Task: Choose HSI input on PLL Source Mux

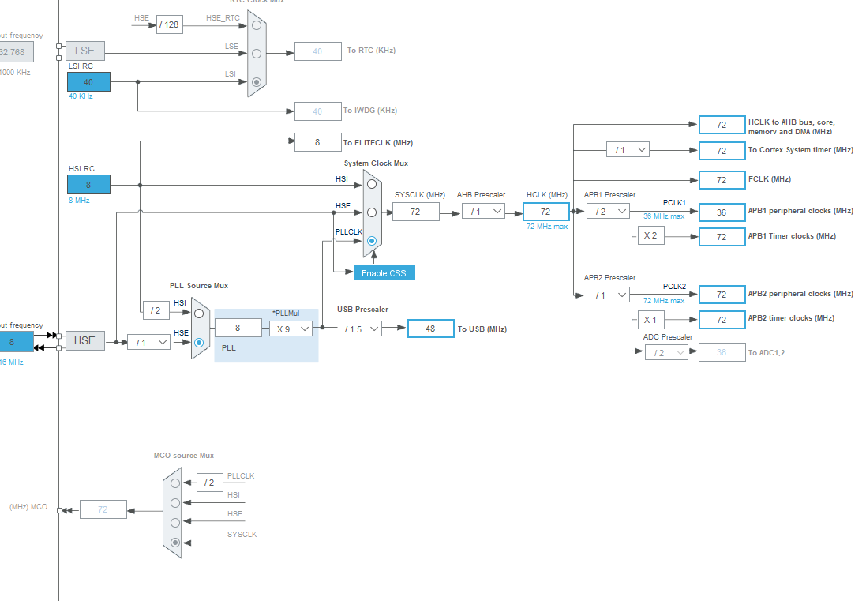Action: (x=199, y=313)
